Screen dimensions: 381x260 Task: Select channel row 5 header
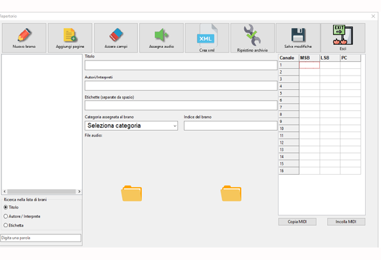(x=288, y=93)
